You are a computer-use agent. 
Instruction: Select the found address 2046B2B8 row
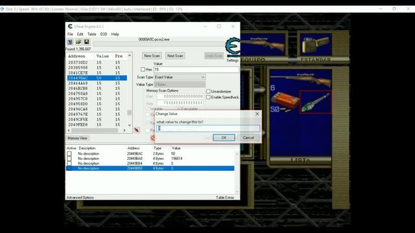coord(97,89)
